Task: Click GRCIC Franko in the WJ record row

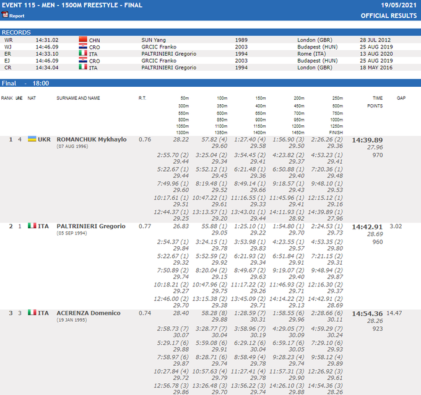Action: [x=157, y=47]
